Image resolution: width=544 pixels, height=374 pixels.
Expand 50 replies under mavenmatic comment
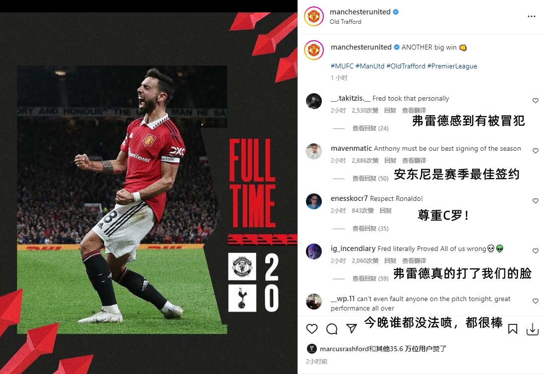coord(370,179)
